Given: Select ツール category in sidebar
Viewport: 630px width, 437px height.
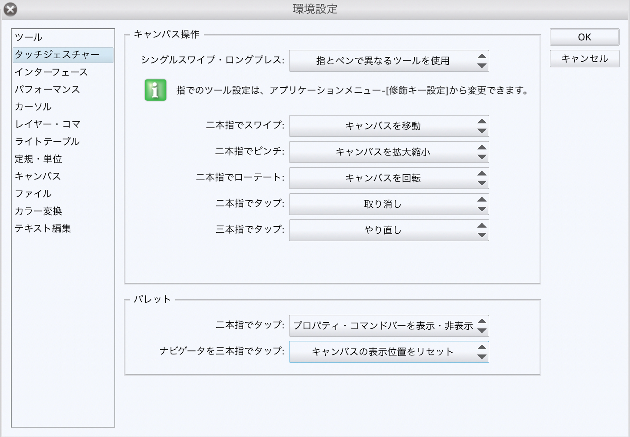Looking at the screenshot, I should coord(29,37).
